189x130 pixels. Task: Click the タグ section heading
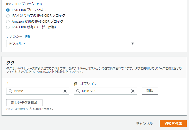pyautogui.click(x=10, y=63)
